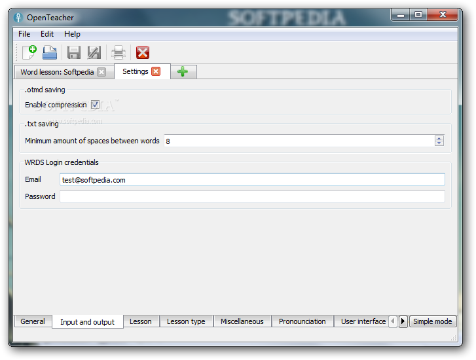Viewport: 476px width, 360px height.
Task: Switch to the Word lesson: Softpedia tab
Action: click(x=57, y=72)
